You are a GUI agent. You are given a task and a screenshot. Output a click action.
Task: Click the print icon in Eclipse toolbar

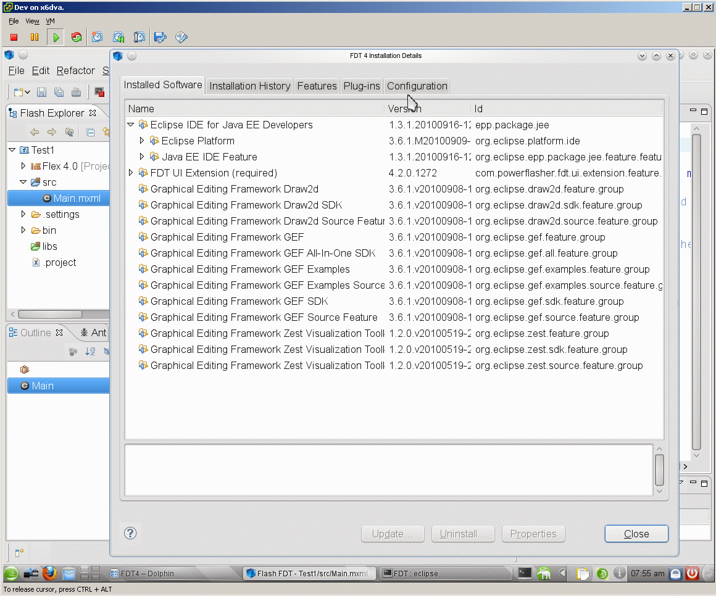pos(77,92)
